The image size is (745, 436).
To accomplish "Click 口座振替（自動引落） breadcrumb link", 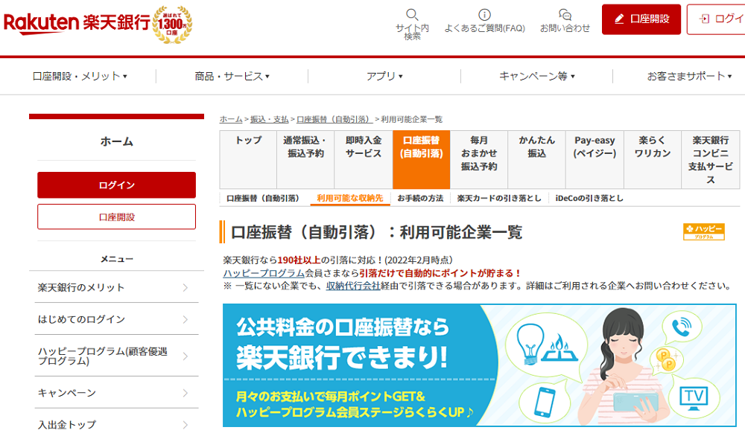I will click(x=335, y=119).
